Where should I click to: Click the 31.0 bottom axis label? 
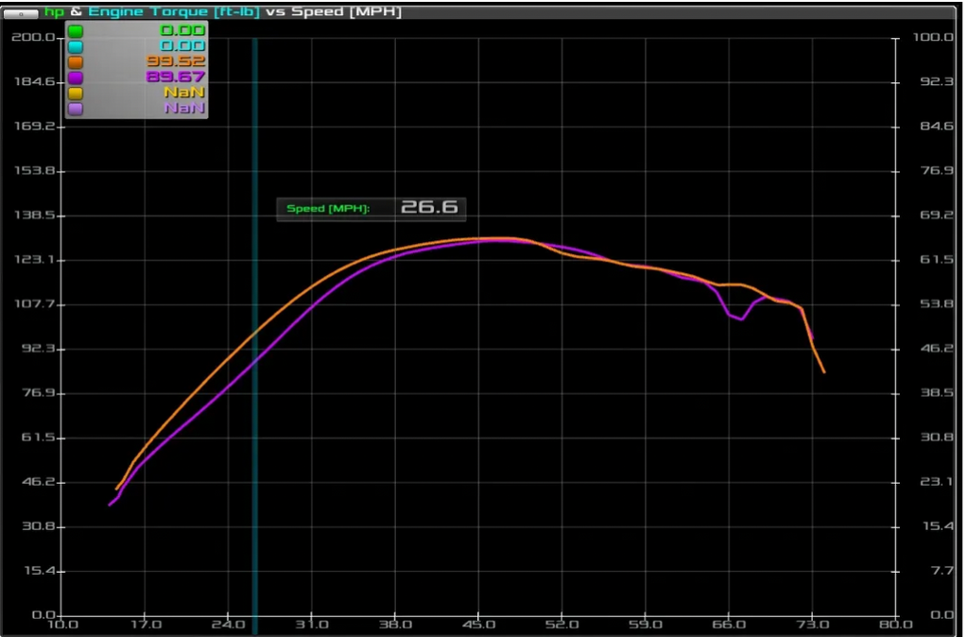pyautogui.click(x=312, y=625)
